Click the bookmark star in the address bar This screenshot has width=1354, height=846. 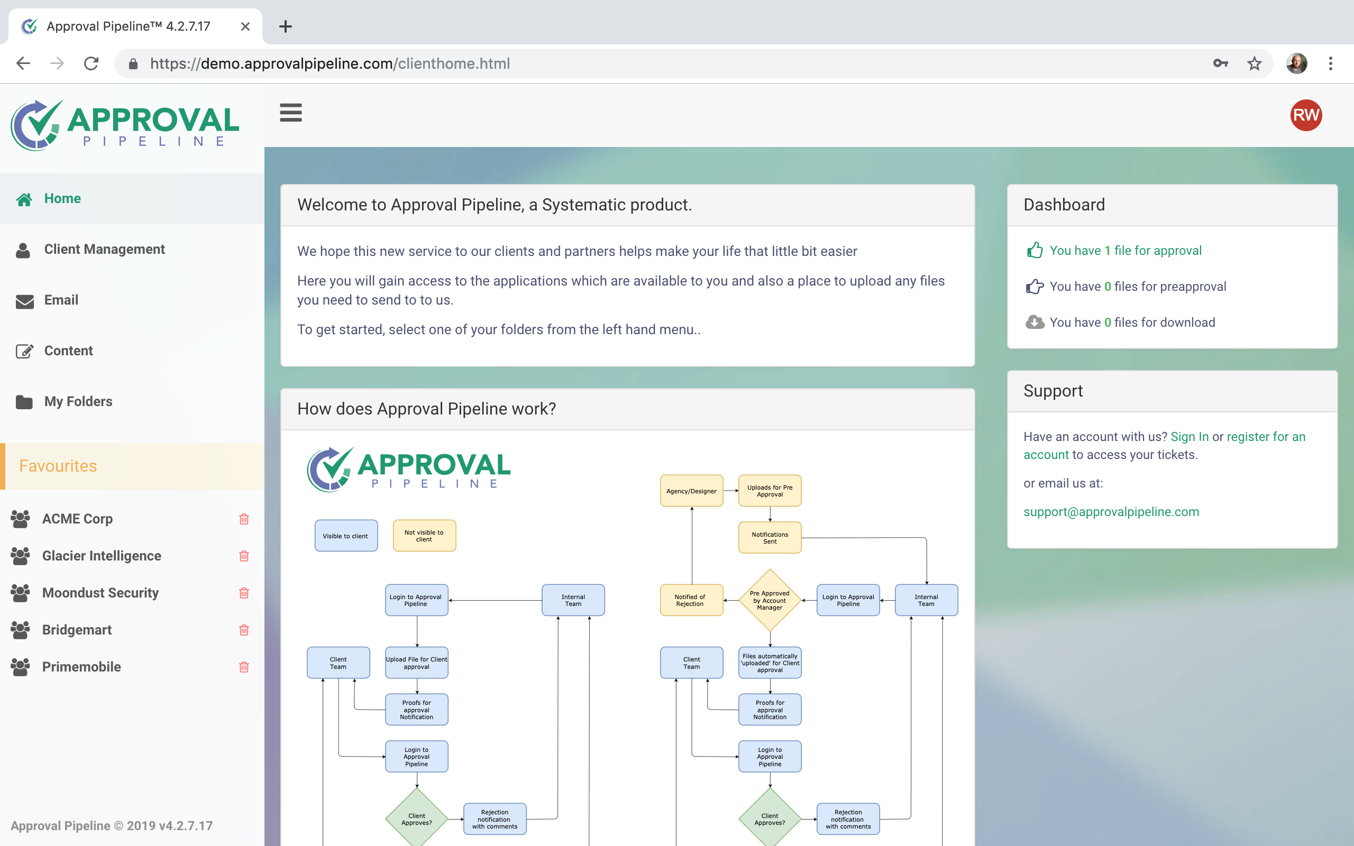pos(1255,63)
